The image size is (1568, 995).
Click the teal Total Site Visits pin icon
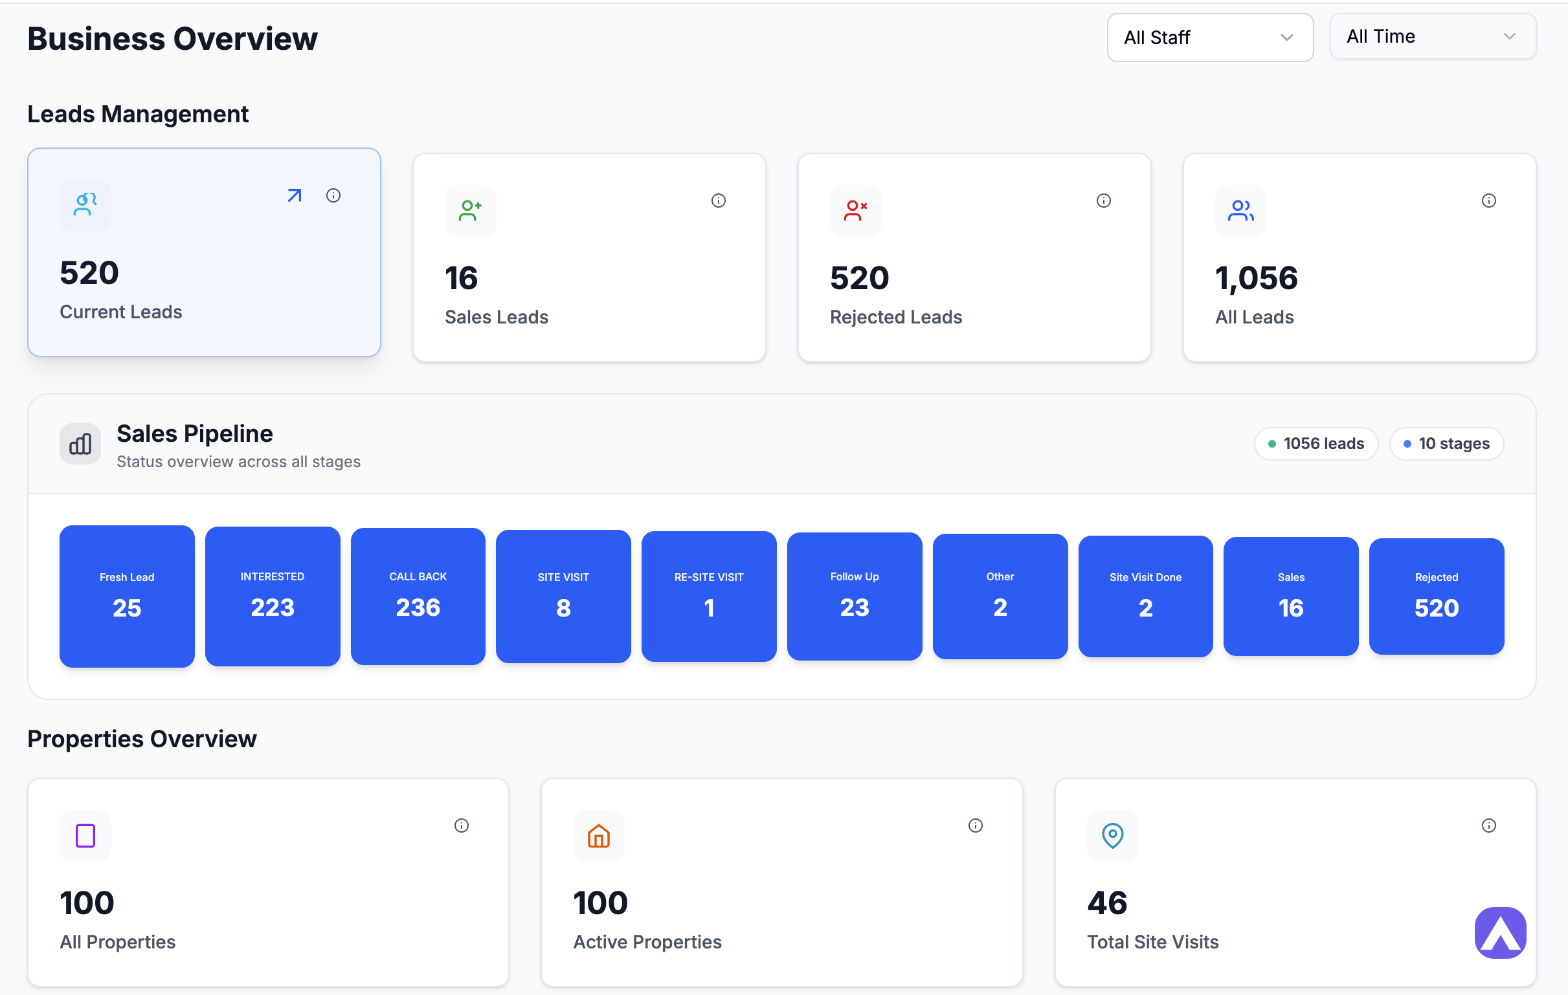coord(1112,836)
